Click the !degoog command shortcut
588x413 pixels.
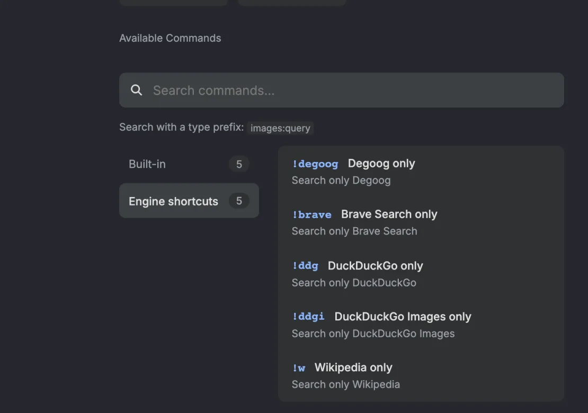click(315, 164)
